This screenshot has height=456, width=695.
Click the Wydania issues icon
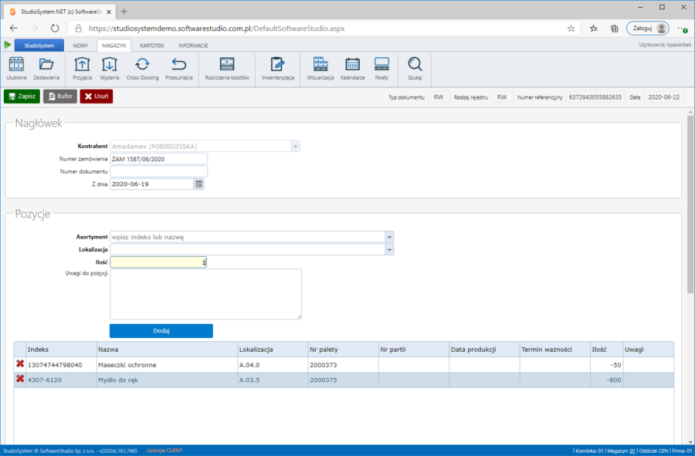coord(110,68)
